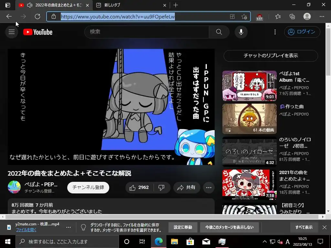
Task: Click the horizontal scrollbar at page bottom
Action: pyautogui.click(x=162, y=217)
